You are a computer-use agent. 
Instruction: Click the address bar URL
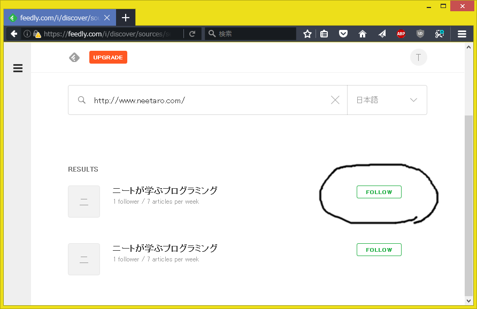pos(107,34)
